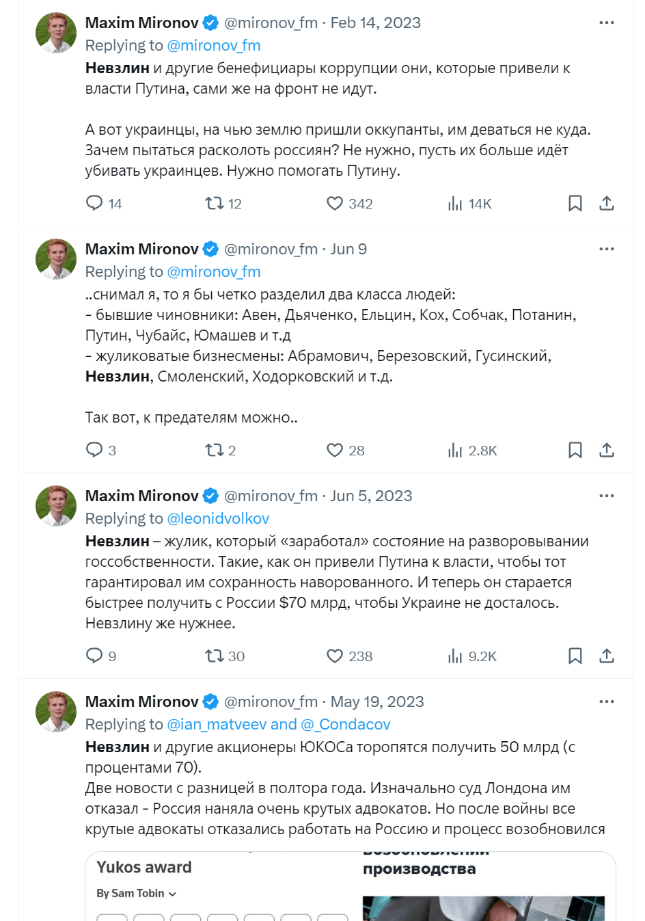Open the more options menu on the Feb 14 tweet
645x921 pixels.
[607, 22]
